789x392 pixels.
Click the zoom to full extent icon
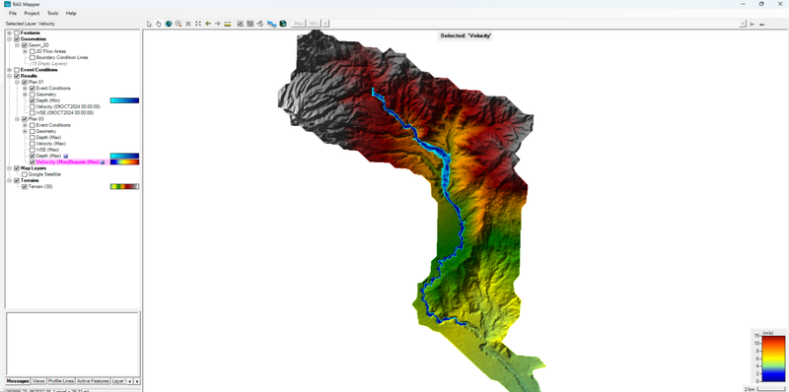198,24
